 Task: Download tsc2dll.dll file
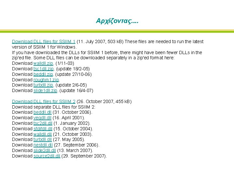coord(43,123)
